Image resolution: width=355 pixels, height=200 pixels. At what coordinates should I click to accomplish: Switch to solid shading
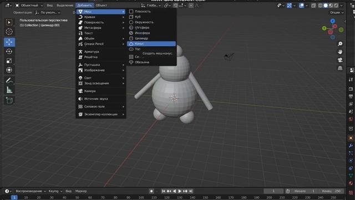tap(326, 6)
